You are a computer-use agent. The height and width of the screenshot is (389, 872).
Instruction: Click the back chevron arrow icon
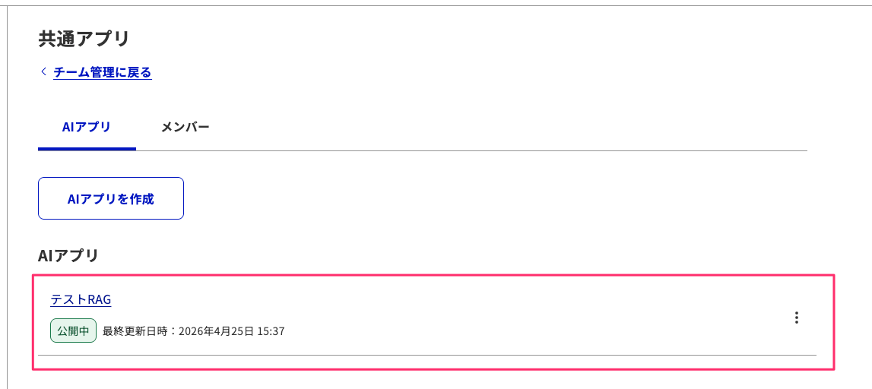click(43, 72)
